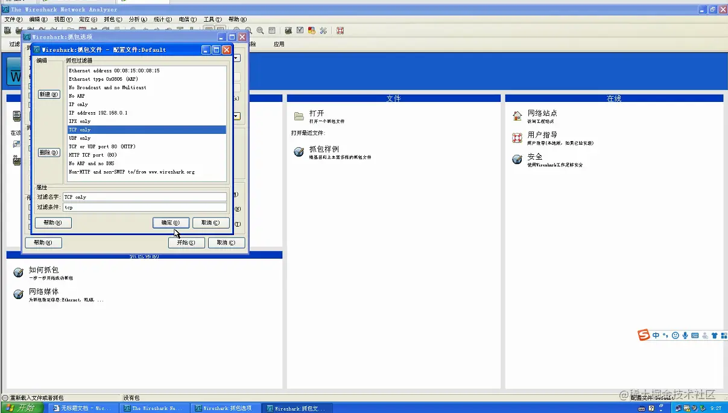
Task: Click the Open folder icon in Files panel
Action: coord(299,116)
